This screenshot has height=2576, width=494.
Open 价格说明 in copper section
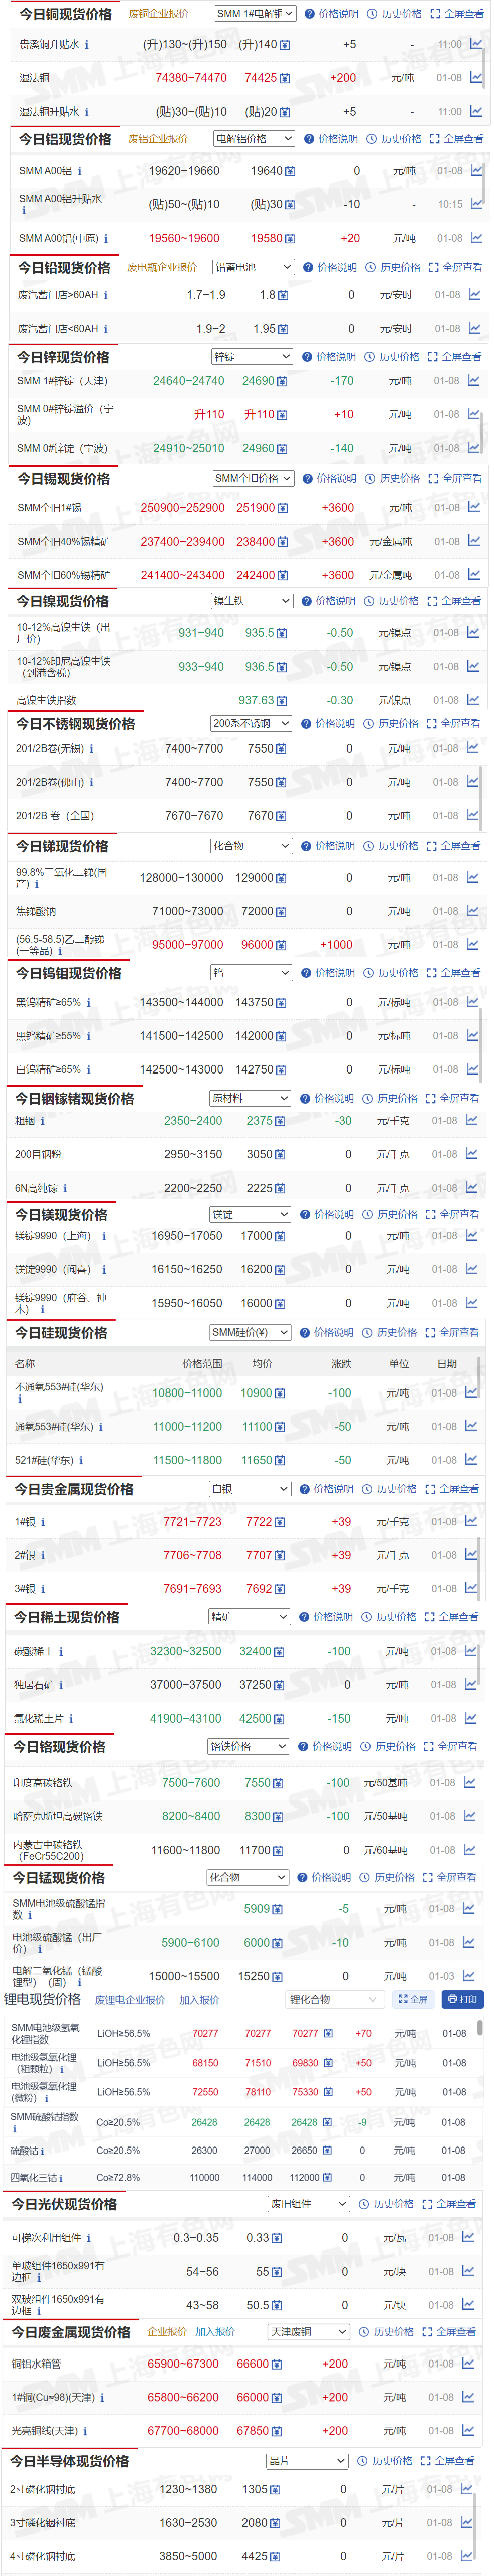[331, 14]
